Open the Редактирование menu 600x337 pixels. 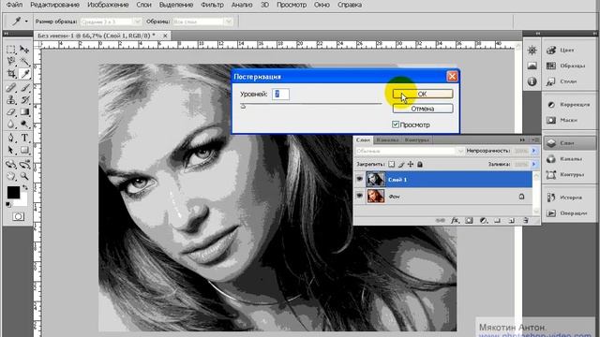(x=54, y=5)
